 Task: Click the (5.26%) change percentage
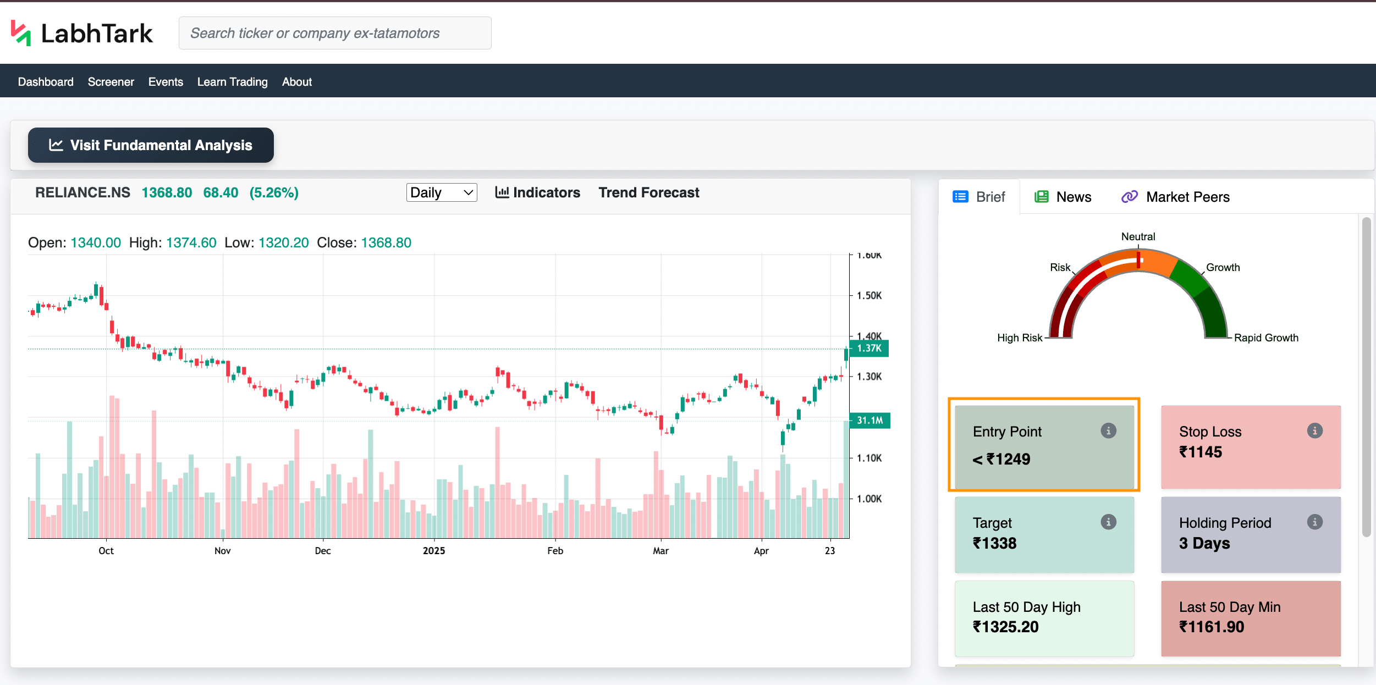point(274,192)
